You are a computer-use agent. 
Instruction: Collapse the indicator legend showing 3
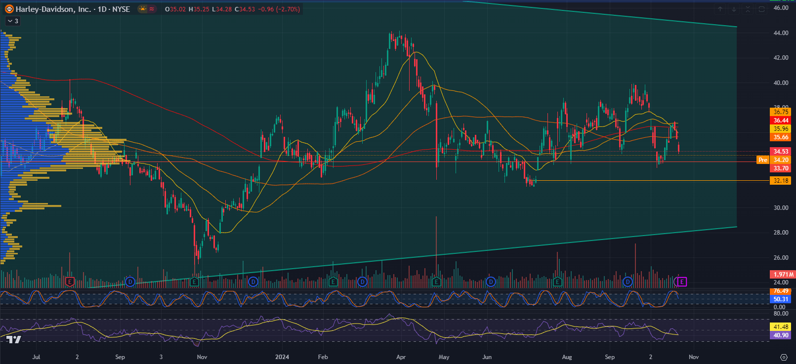[x=12, y=21]
